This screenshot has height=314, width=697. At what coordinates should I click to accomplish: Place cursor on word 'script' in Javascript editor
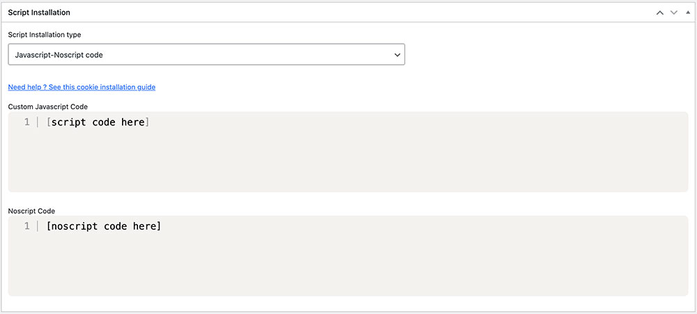tap(68, 122)
